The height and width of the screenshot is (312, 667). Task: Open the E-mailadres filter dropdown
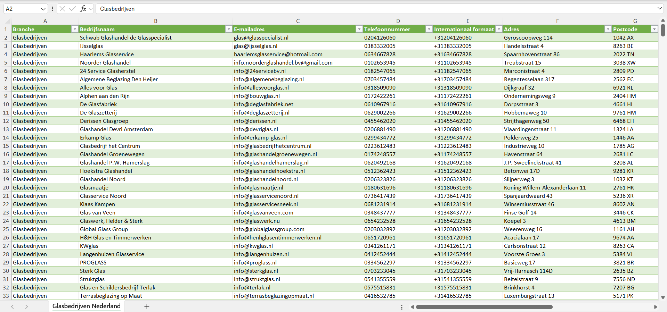pos(359,29)
